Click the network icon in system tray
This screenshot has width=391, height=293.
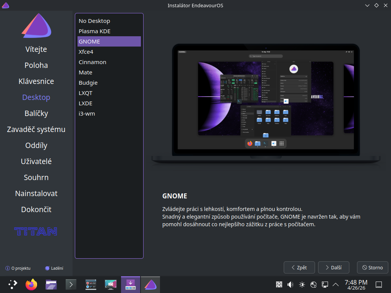pos(325,284)
